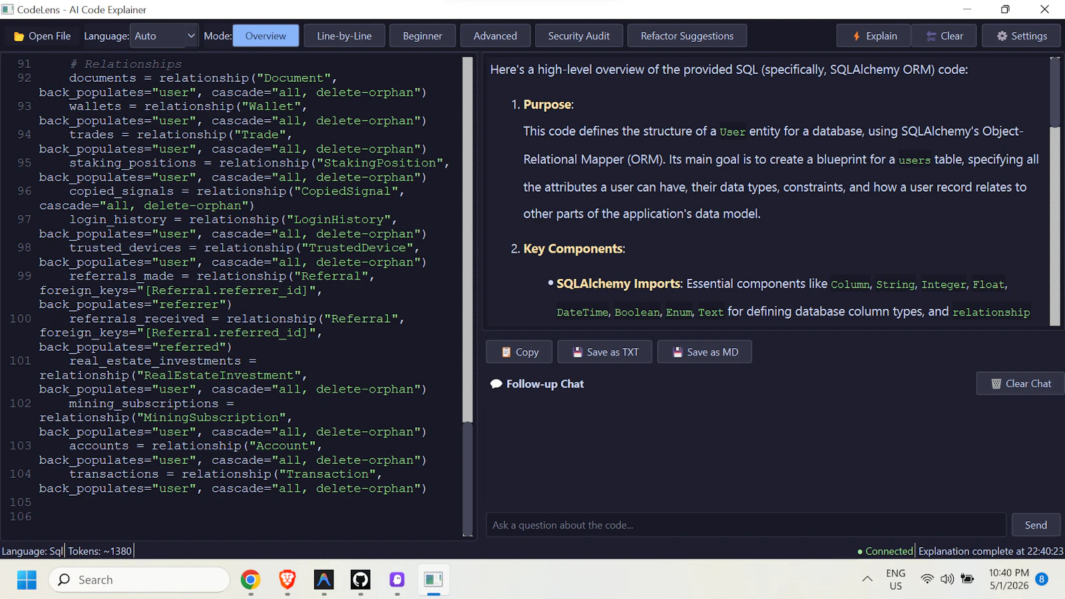Click the Key Components heading

(573, 249)
